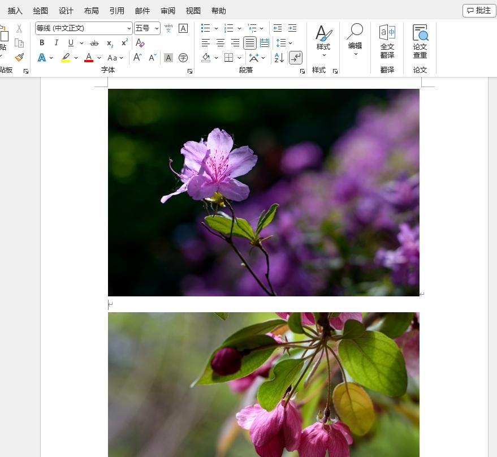Click the increase indent icon
497x457 pixels.
[292, 28]
